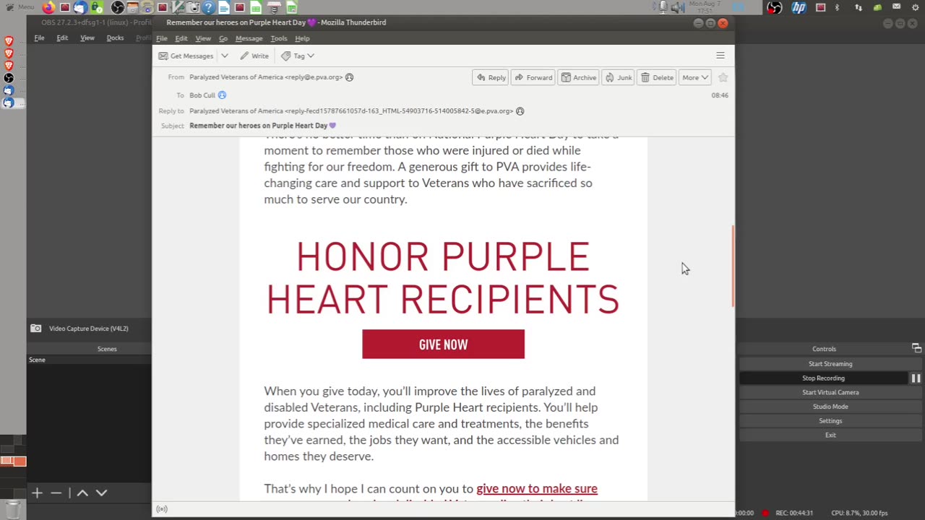Delete the current email
Screen dimensions: 925x520
point(657,77)
